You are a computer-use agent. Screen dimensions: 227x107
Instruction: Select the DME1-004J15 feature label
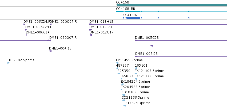[60, 48]
